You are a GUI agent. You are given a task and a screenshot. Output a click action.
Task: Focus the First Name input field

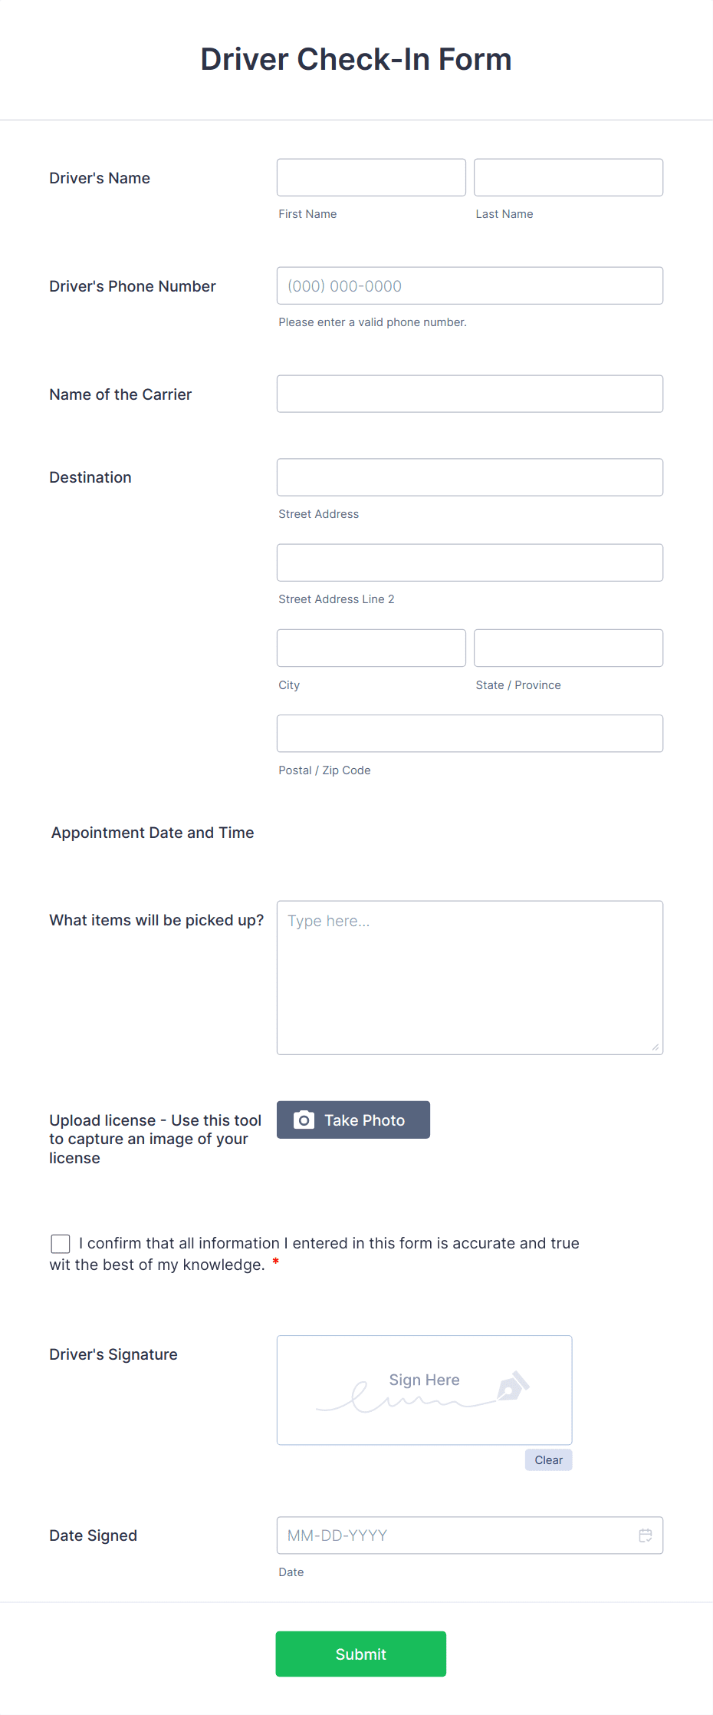point(370,177)
